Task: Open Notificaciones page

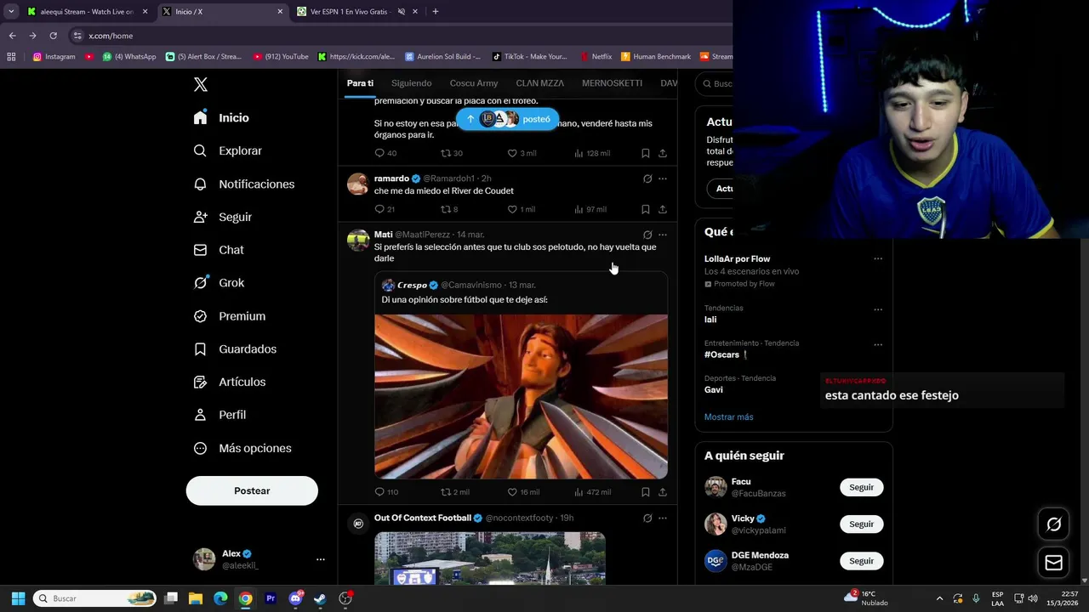Action: 243,184
